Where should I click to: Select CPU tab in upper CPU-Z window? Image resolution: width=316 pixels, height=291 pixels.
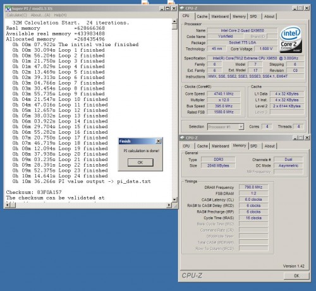pyautogui.click(x=186, y=16)
